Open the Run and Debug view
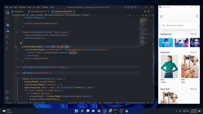This screenshot has width=203, height=114. click(7, 31)
